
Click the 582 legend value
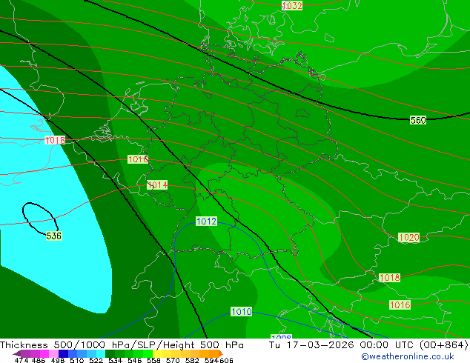pos(192,360)
